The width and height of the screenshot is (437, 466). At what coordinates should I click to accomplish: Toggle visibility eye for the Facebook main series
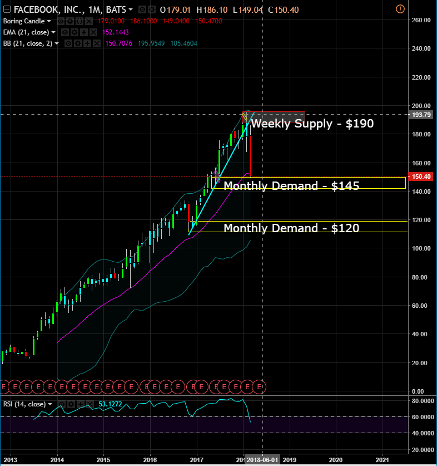click(x=142, y=10)
